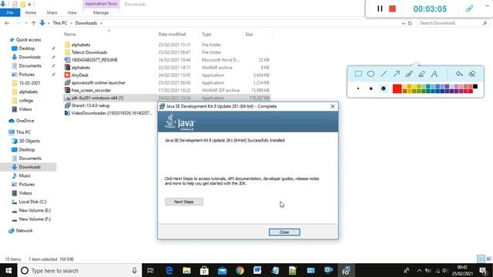Open Windows Start menu

8,270
